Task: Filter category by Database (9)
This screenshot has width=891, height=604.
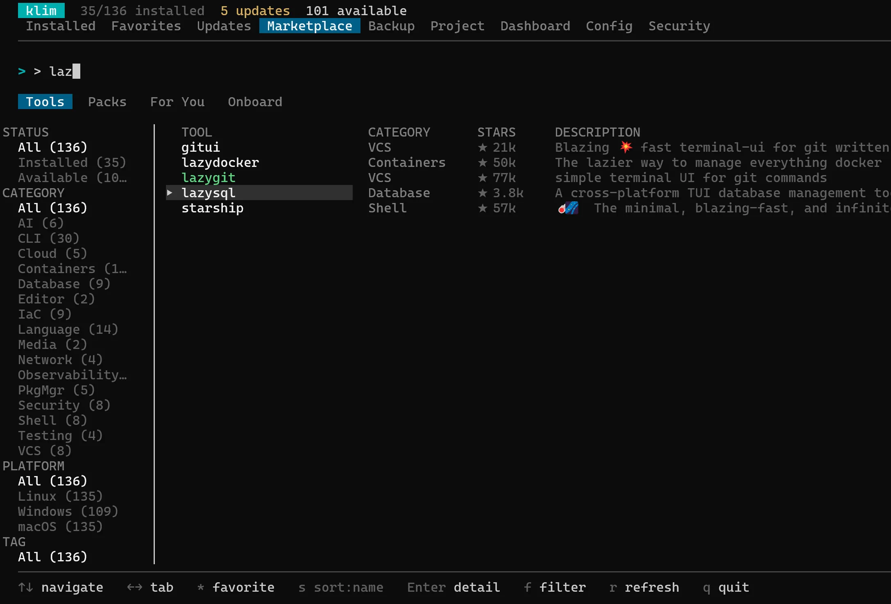Action: pyautogui.click(x=64, y=284)
